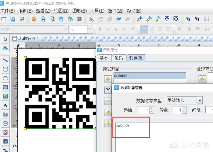Move data object up arrow
The image size is (213, 152).
(x=108, y=112)
